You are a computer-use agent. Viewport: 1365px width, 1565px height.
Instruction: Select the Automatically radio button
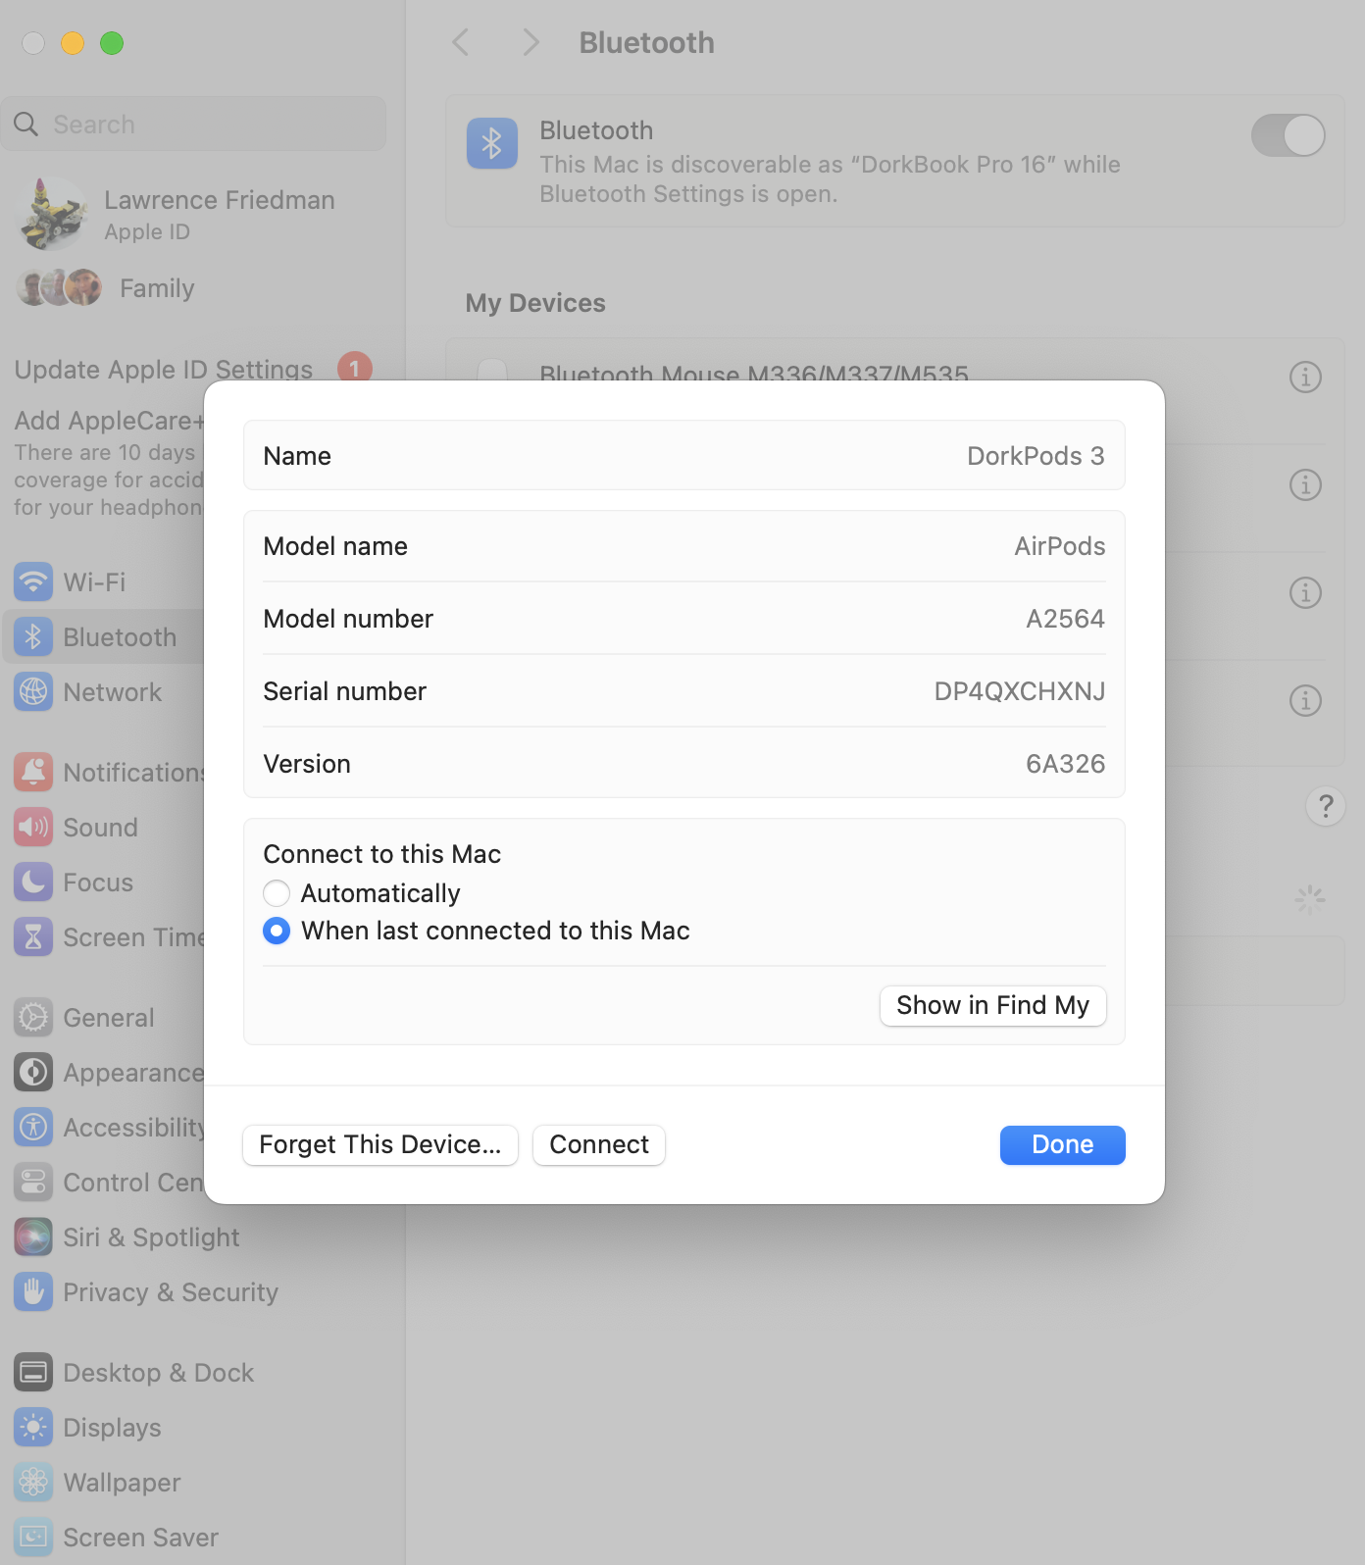(277, 893)
